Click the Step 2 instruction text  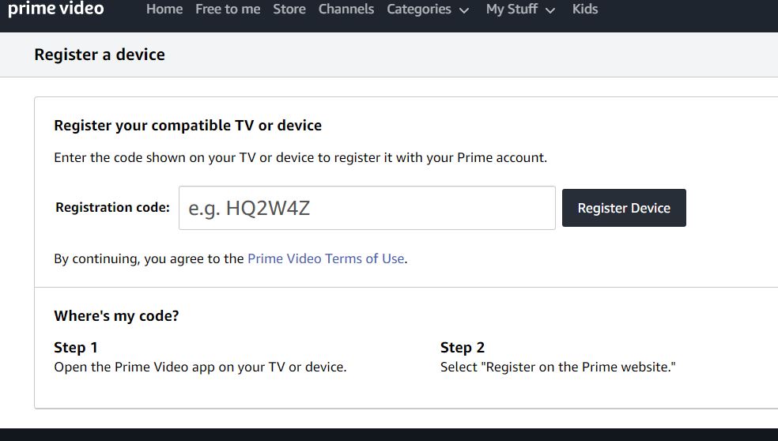pyautogui.click(x=557, y=367)
